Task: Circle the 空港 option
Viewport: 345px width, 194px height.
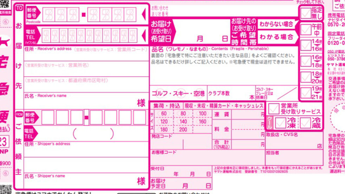Action: point(199,93)
